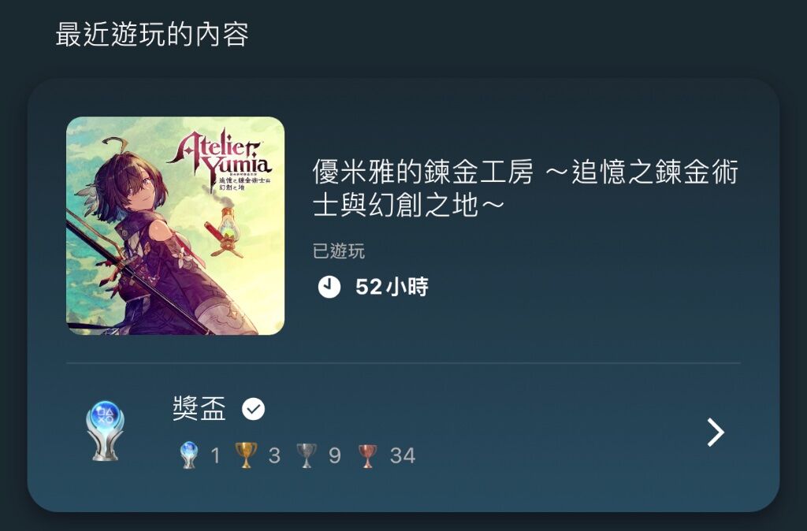This screenshot has width=807, height=531.
Task: Click the gold trophy count 3
Action: 274,455
